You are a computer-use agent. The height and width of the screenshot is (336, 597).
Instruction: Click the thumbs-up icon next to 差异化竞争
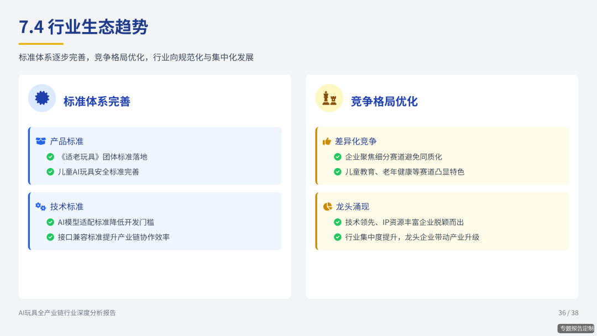(x=327, y=141)
